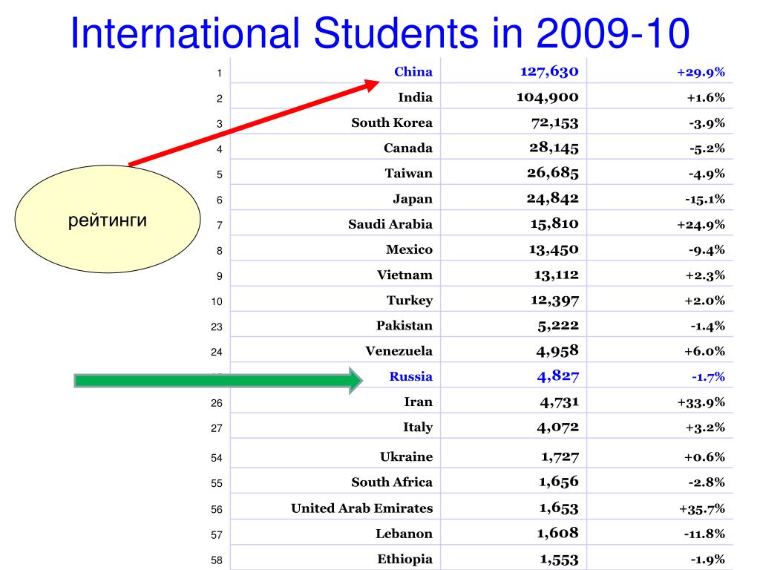Click the value '4,731'
Viewport: 760px width, 570px height.
point(560,402)
